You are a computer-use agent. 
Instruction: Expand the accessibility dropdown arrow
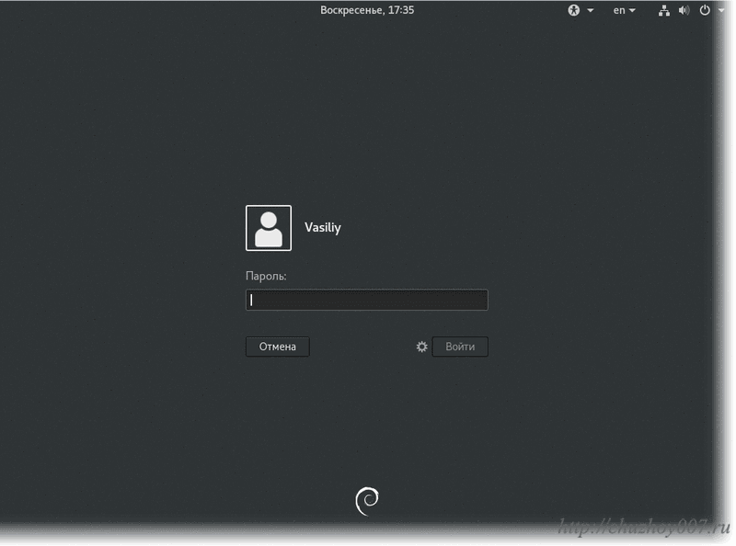[591, 10]
